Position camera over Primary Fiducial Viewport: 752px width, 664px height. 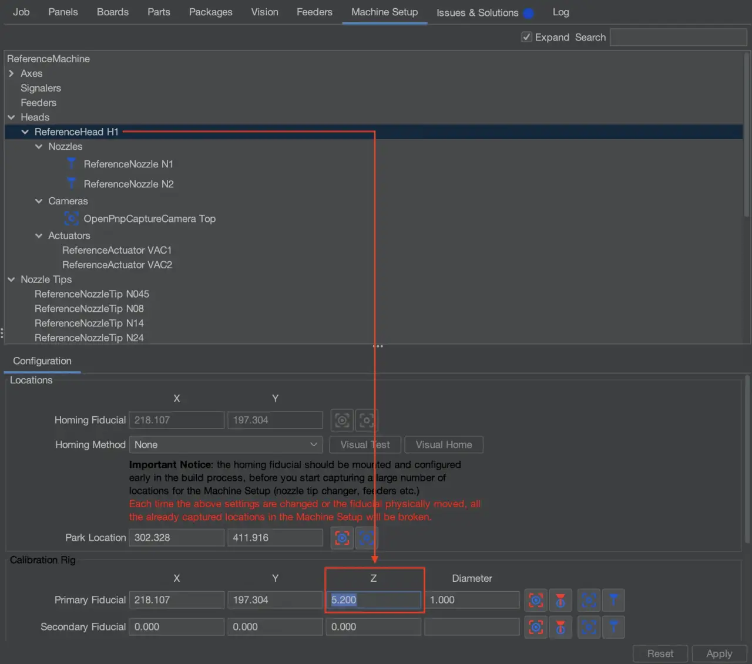tap(589, 600)
